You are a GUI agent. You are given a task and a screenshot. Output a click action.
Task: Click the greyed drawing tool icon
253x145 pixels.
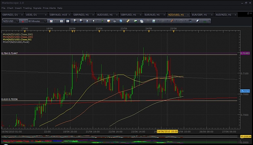point(163,21)
